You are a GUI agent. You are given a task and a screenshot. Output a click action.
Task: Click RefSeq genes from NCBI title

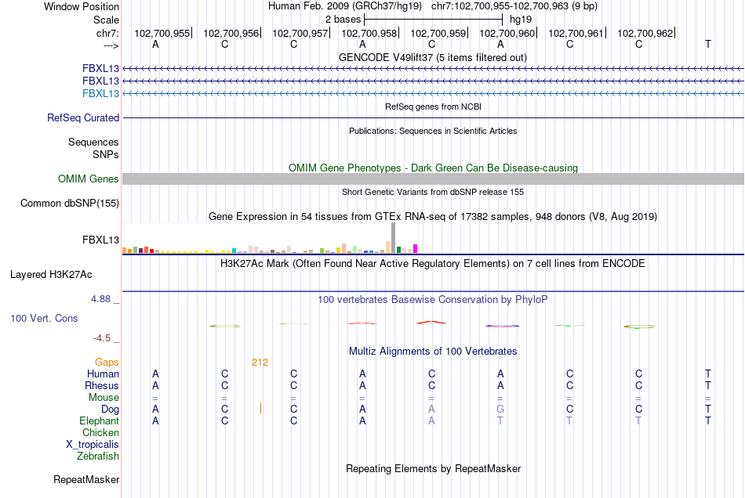coord(433,106)
